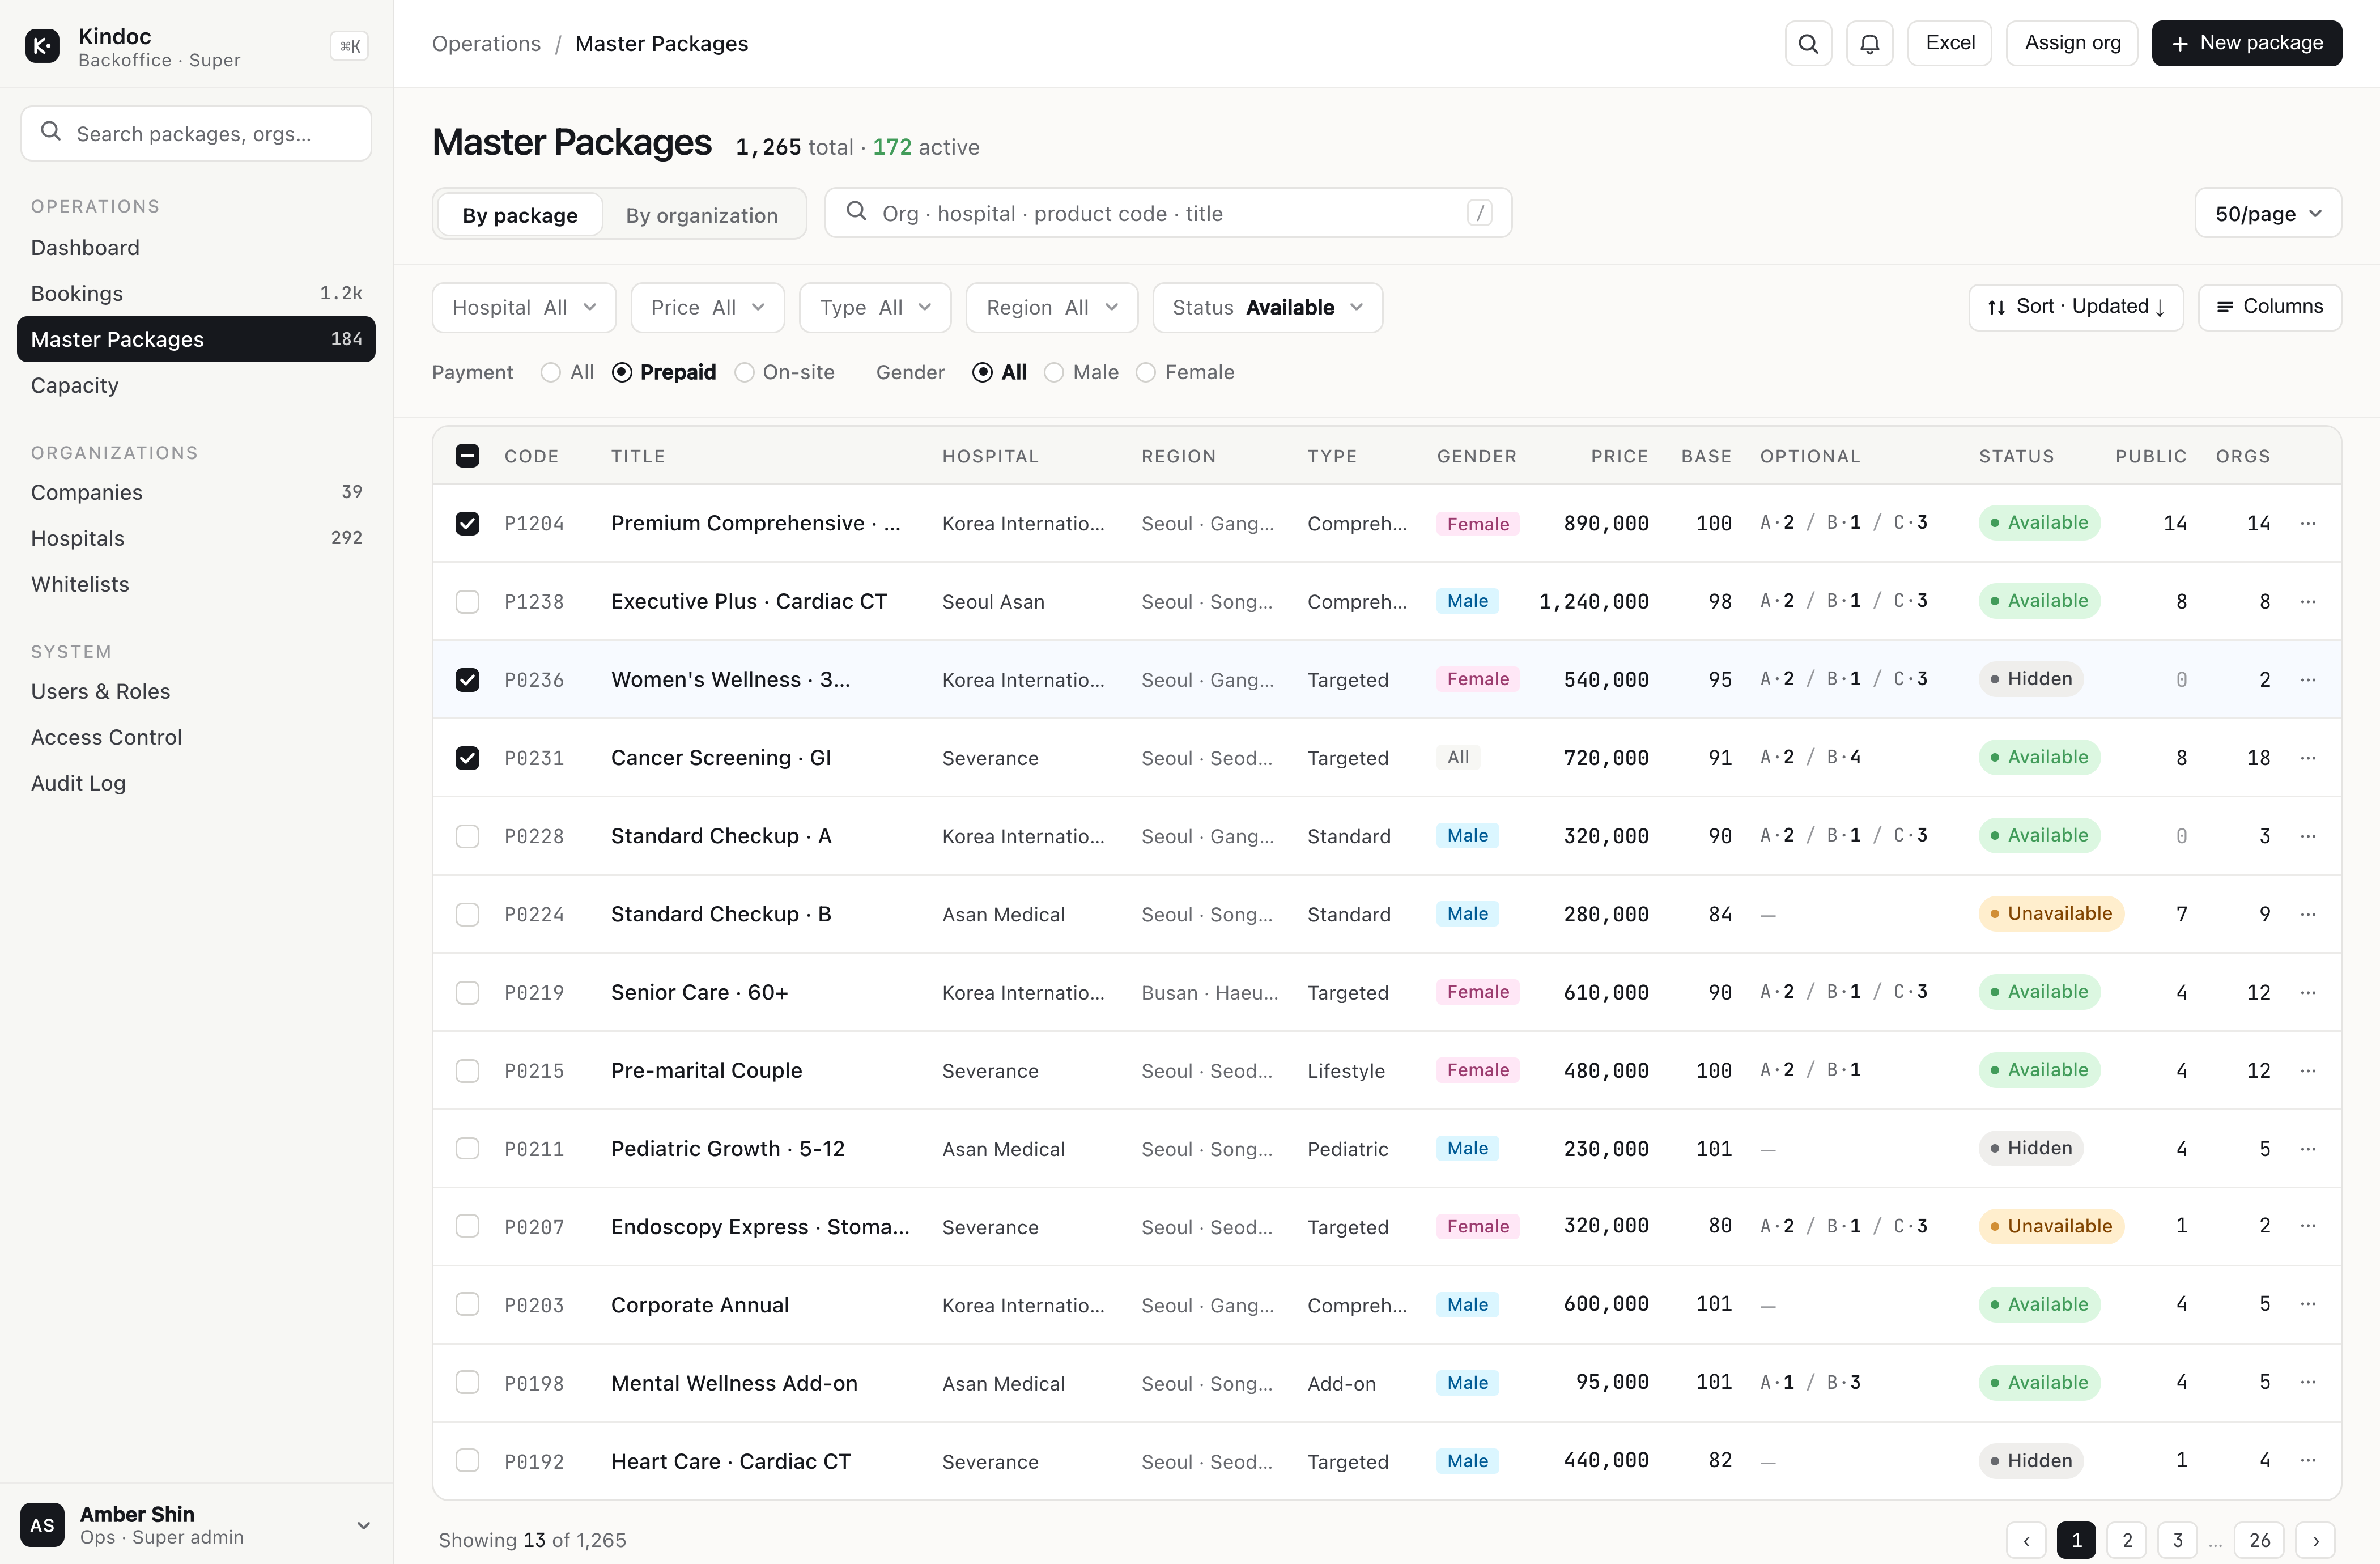The height and width of the screenshot is (1564, 2380).
Task: Click the Excel export button
Action: point(1950,43)
